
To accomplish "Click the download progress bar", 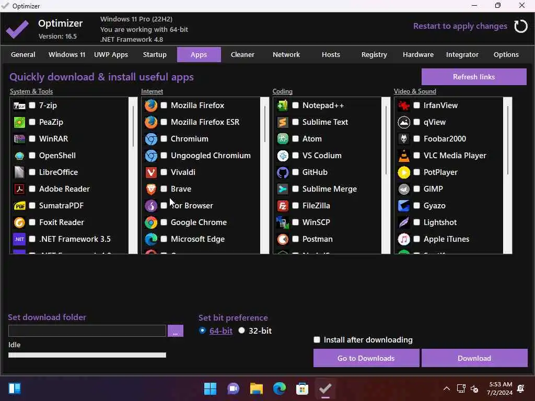I will click(x=87, y=355).
